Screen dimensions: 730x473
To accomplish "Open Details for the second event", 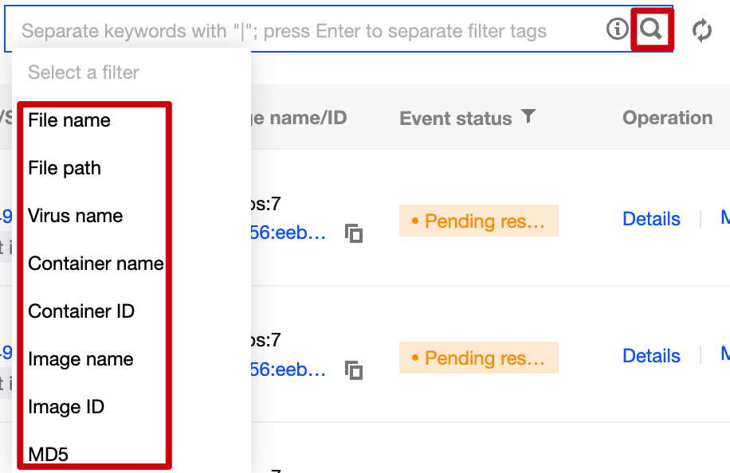I will [x=651, y=356].
